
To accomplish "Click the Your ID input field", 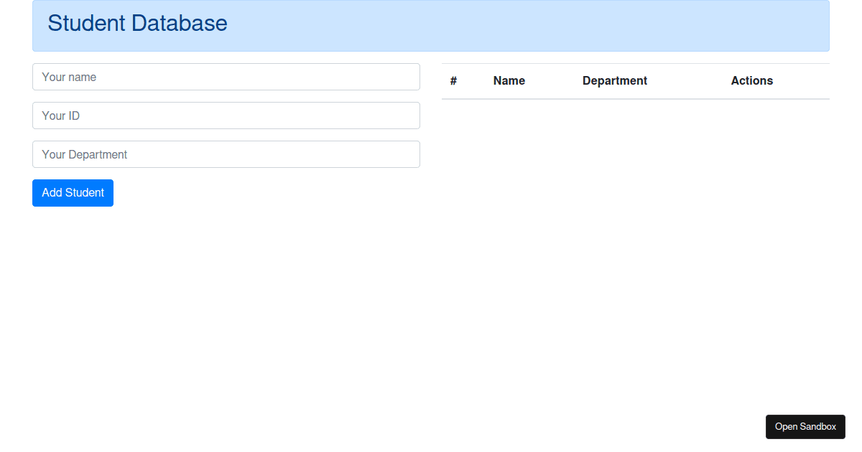I will 226,116.
